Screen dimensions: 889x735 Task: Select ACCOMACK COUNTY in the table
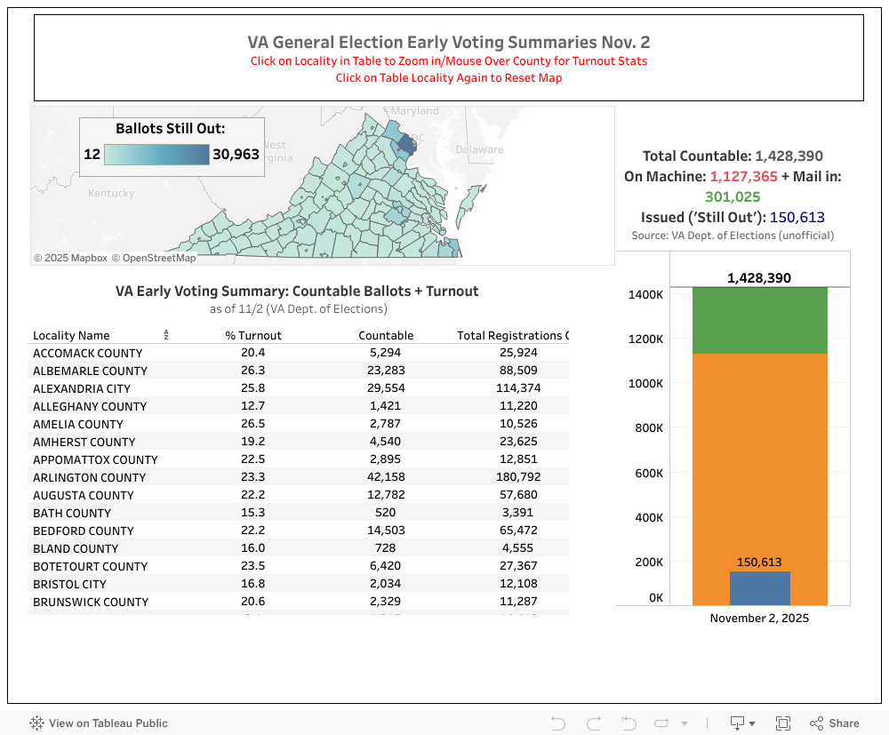click(x=87, y=353)
